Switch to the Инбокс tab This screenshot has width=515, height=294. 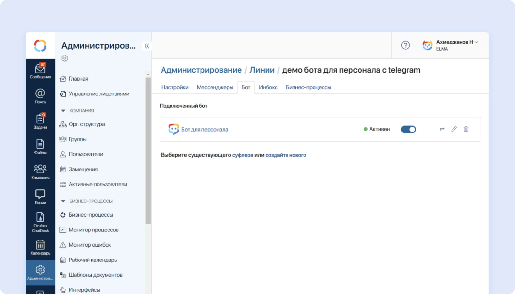pos(268,87)
